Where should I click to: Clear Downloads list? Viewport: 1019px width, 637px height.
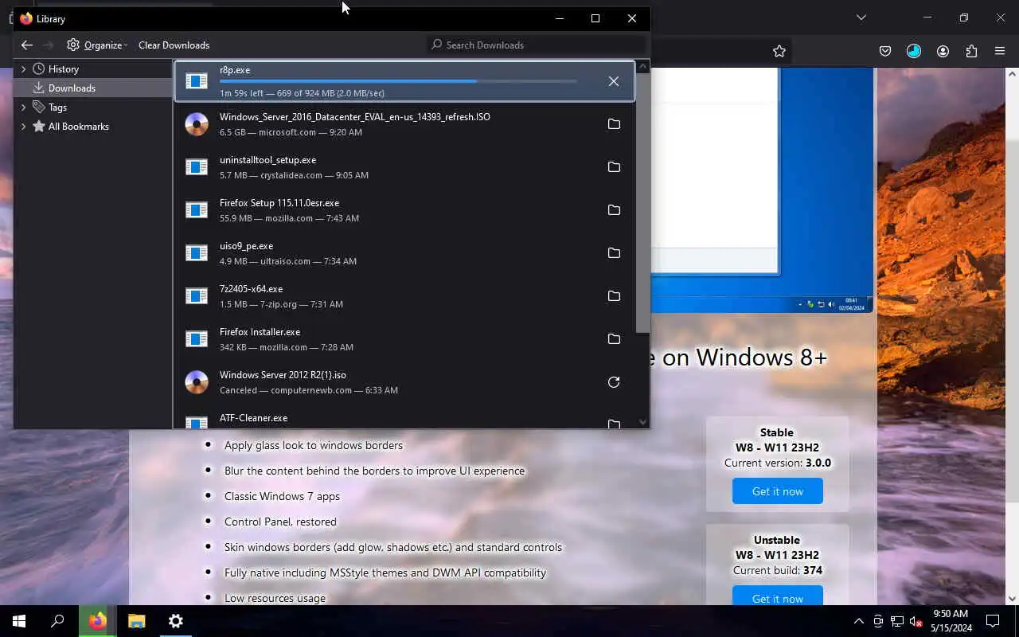174,45
